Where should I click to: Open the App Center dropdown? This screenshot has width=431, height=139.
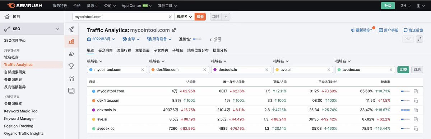click(x=137, y=6)
